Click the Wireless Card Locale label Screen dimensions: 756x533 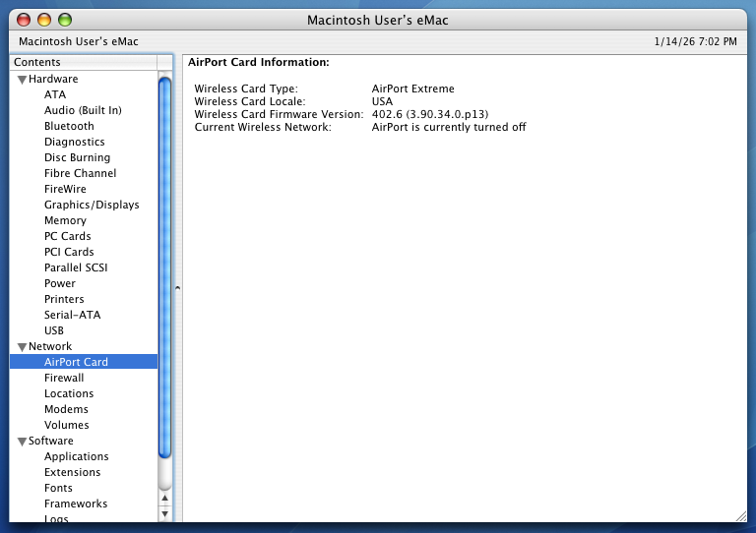pyautogui.click(x=250, y=101)
